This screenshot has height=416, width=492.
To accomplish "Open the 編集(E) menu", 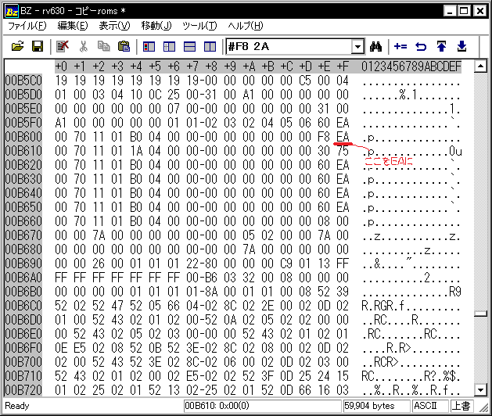I will (73, 26).
